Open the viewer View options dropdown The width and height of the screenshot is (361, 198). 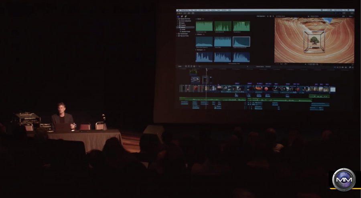click(351, 16)
